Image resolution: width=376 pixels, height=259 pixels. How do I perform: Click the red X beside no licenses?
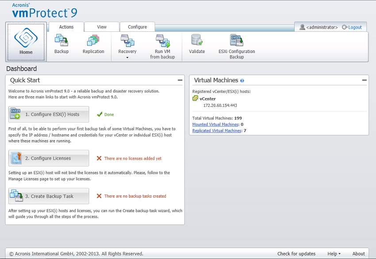[x=99, y=158]
